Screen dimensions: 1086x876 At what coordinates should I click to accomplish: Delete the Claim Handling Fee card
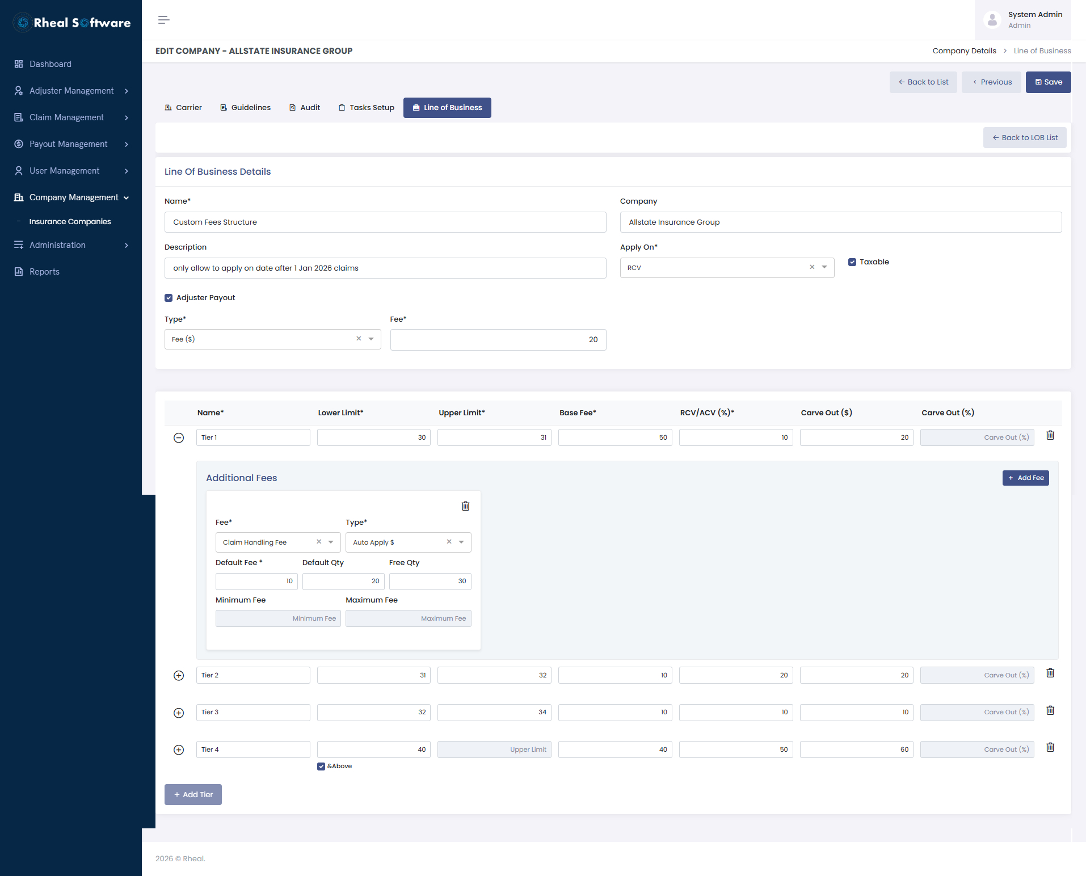[465, 506]
